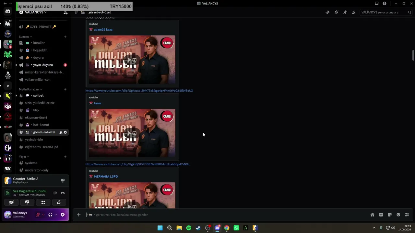
Task: Add a channel to Sunucu category
Action: click(x=65, y=37)
